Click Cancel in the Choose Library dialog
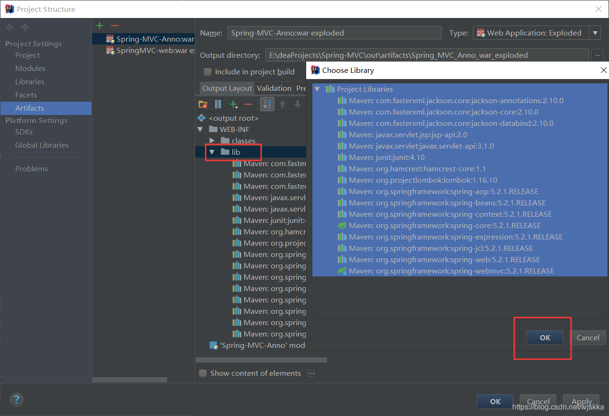Image resolution: width=609 pixels, height=416 pixels. pyautogui.click(x=588, y=337)
